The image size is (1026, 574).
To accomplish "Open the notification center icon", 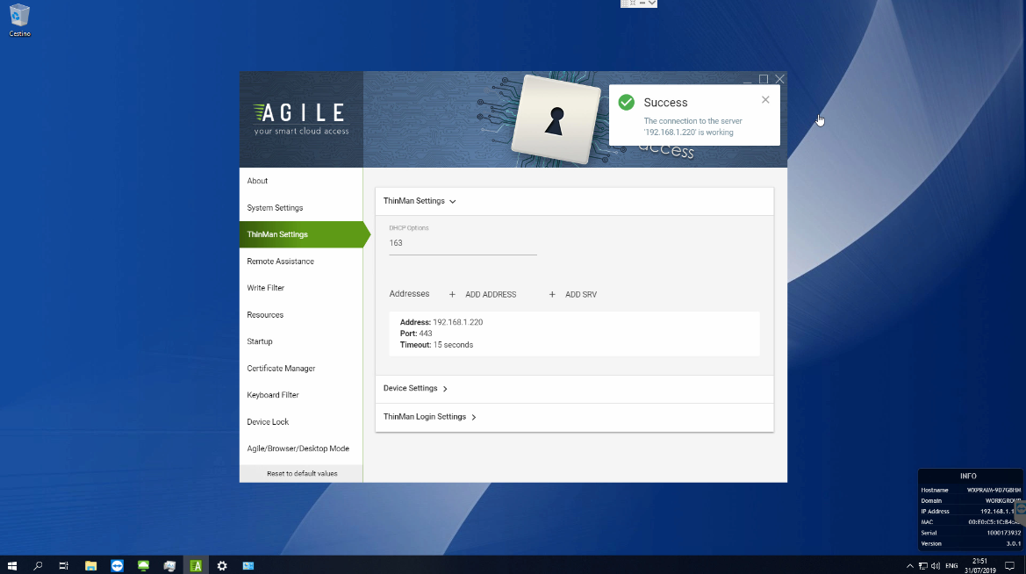I will pyautogui.click(x=1009, y=565).
